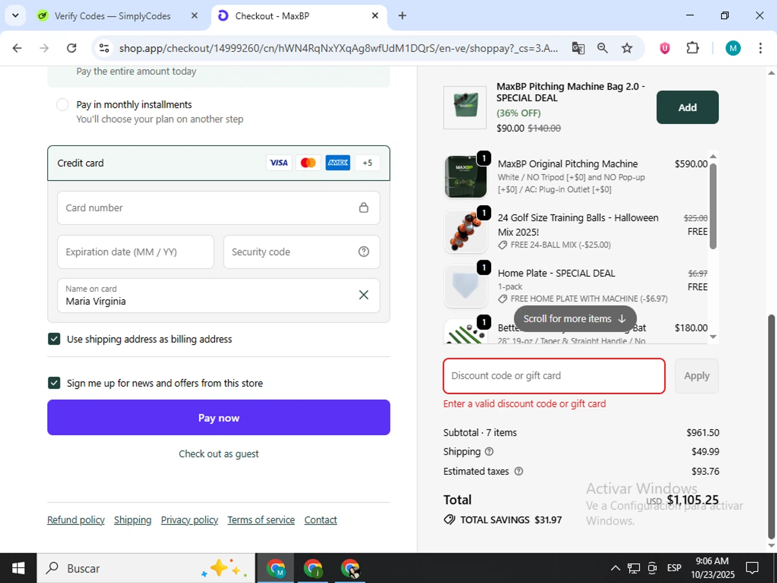Select Pay in monthly installments
Viewport: 777px width, 583px height.
[62, 105]
